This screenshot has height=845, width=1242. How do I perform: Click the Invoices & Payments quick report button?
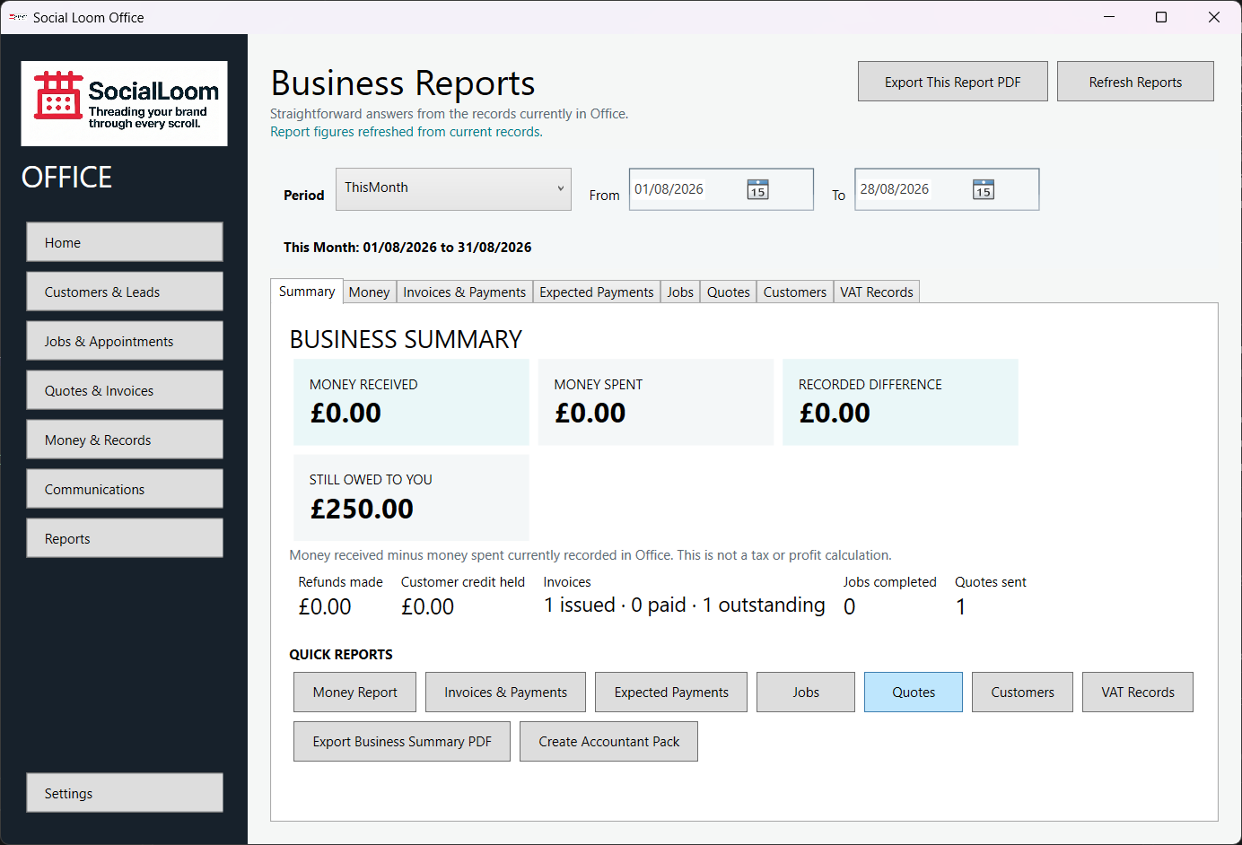[505, 692]
